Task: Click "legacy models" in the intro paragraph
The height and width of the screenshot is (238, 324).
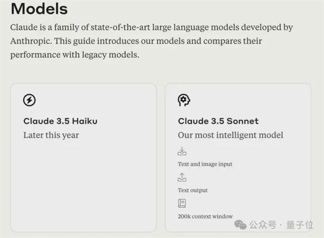Action: click(120, 55)
